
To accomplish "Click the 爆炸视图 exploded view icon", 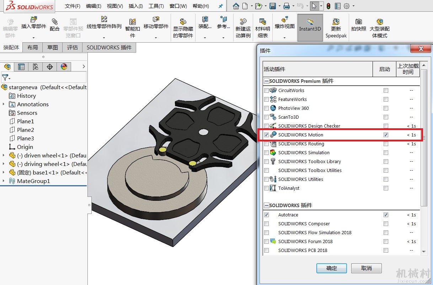I will 284,19.
